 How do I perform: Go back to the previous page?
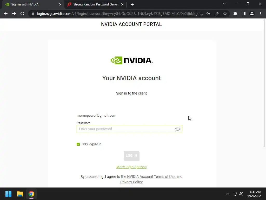(6, 14)
